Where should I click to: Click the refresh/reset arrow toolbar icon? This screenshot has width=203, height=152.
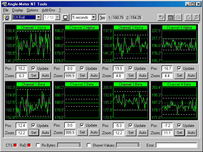click(x=188, y=17)
